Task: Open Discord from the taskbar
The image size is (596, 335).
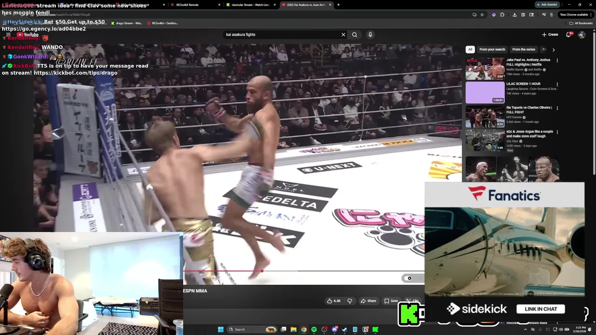Action: point(334,329)
